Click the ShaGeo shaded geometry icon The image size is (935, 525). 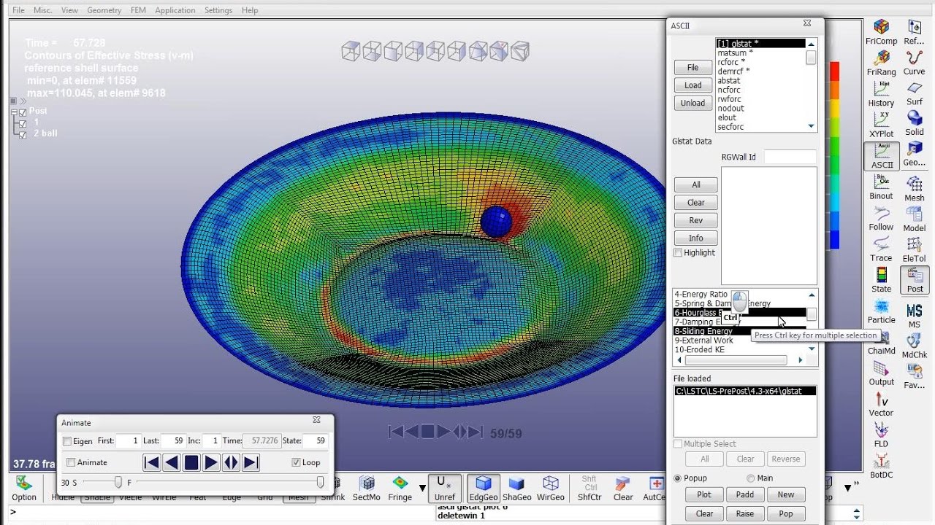[x=516, y=489]
